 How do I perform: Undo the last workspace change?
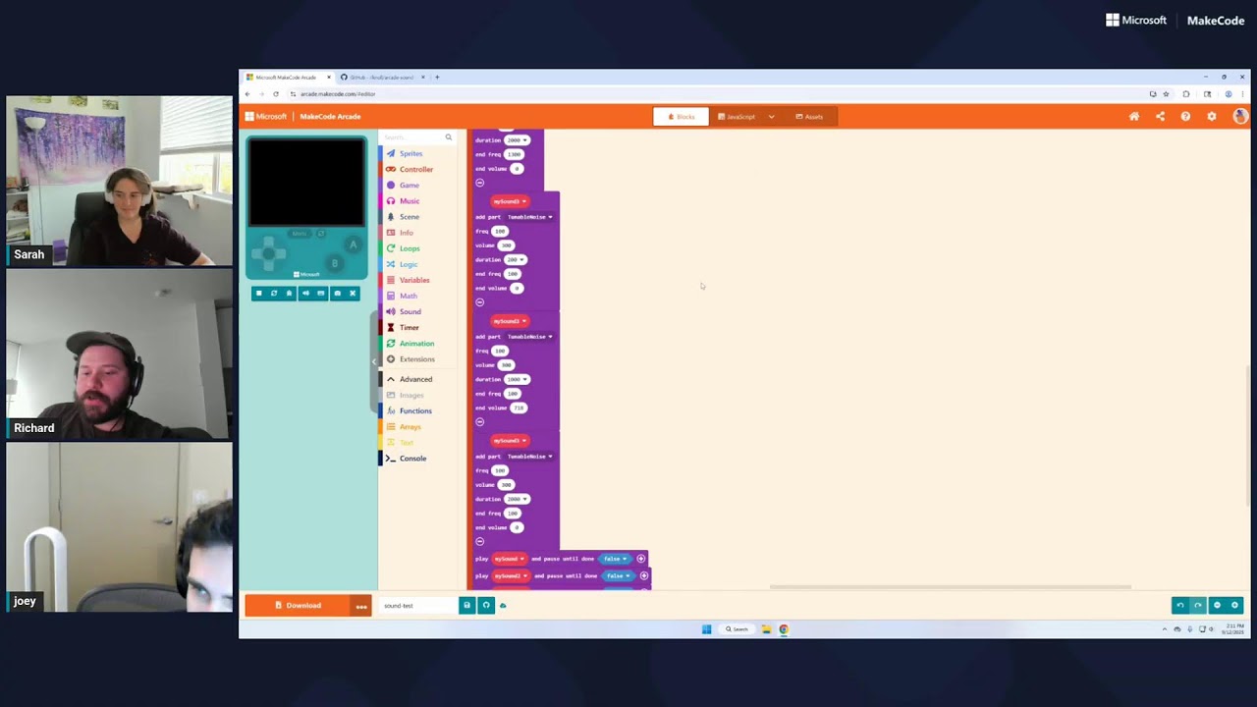coord(1179,605)
